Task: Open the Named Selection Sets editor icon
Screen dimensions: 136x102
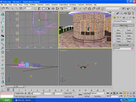Action: tap(103, 9)
